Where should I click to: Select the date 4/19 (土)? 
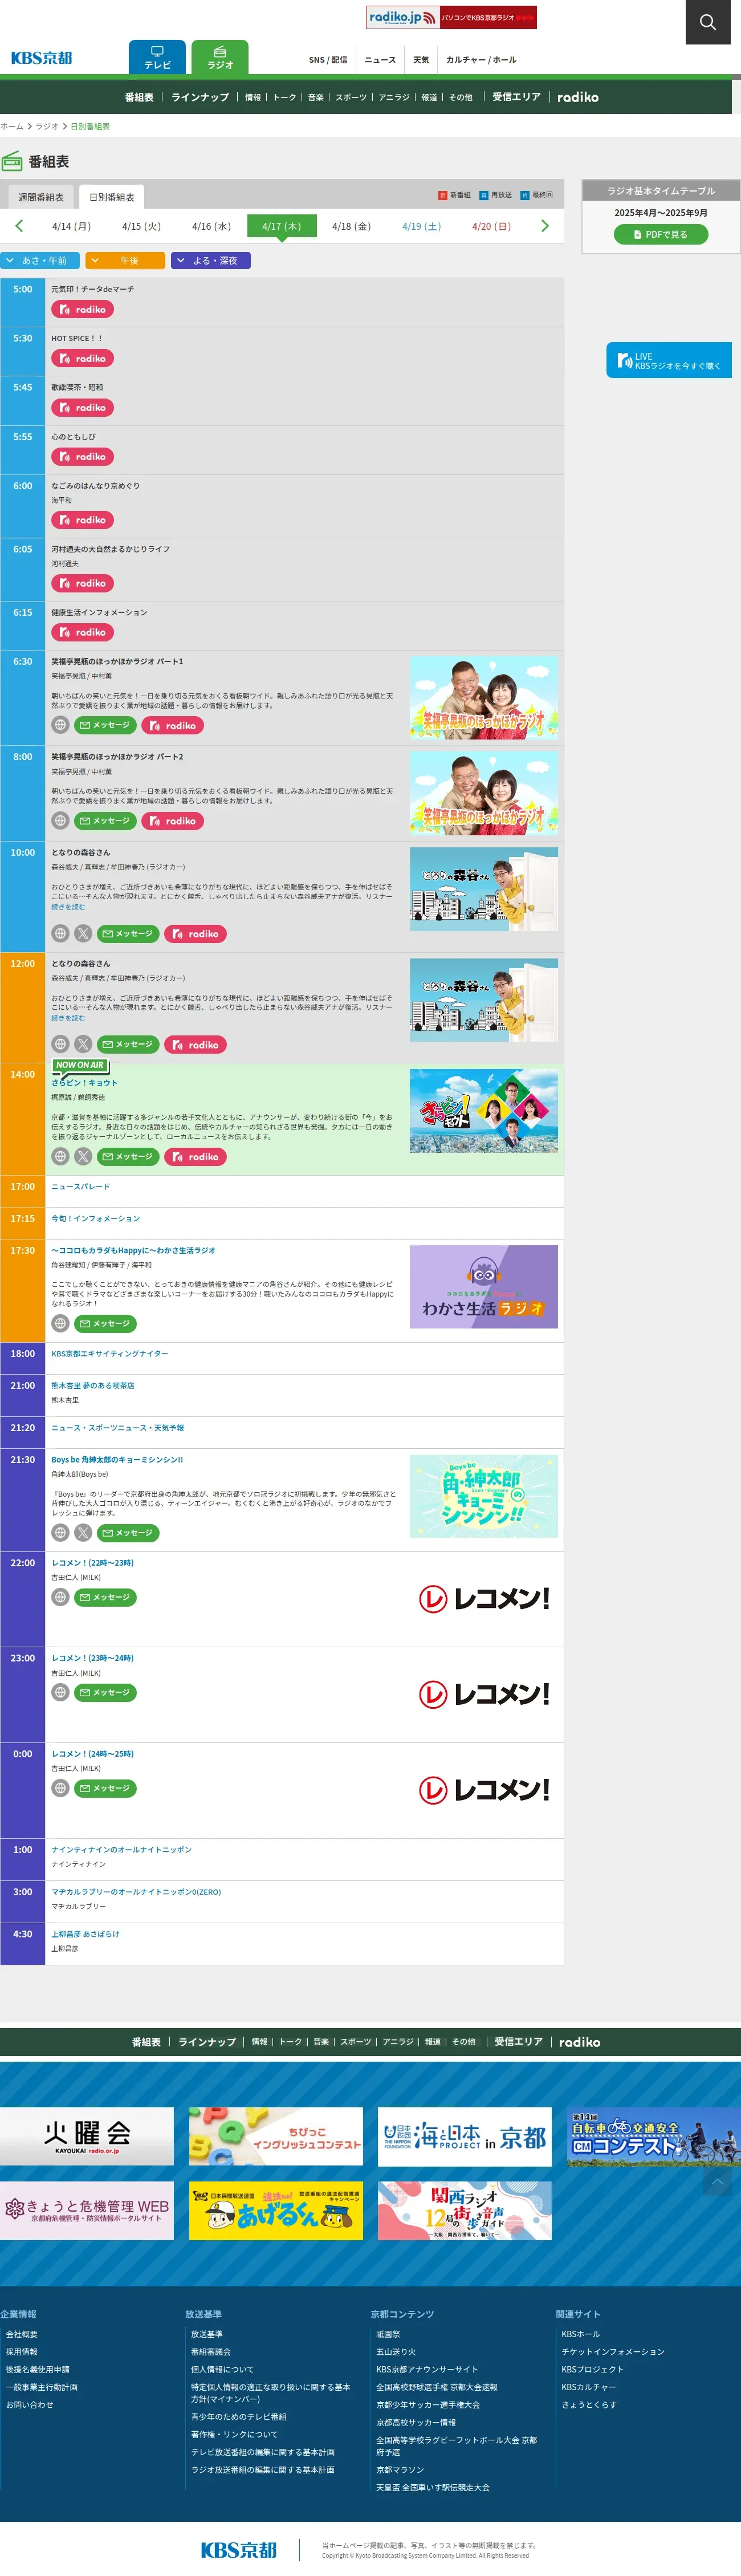(421, 227)
